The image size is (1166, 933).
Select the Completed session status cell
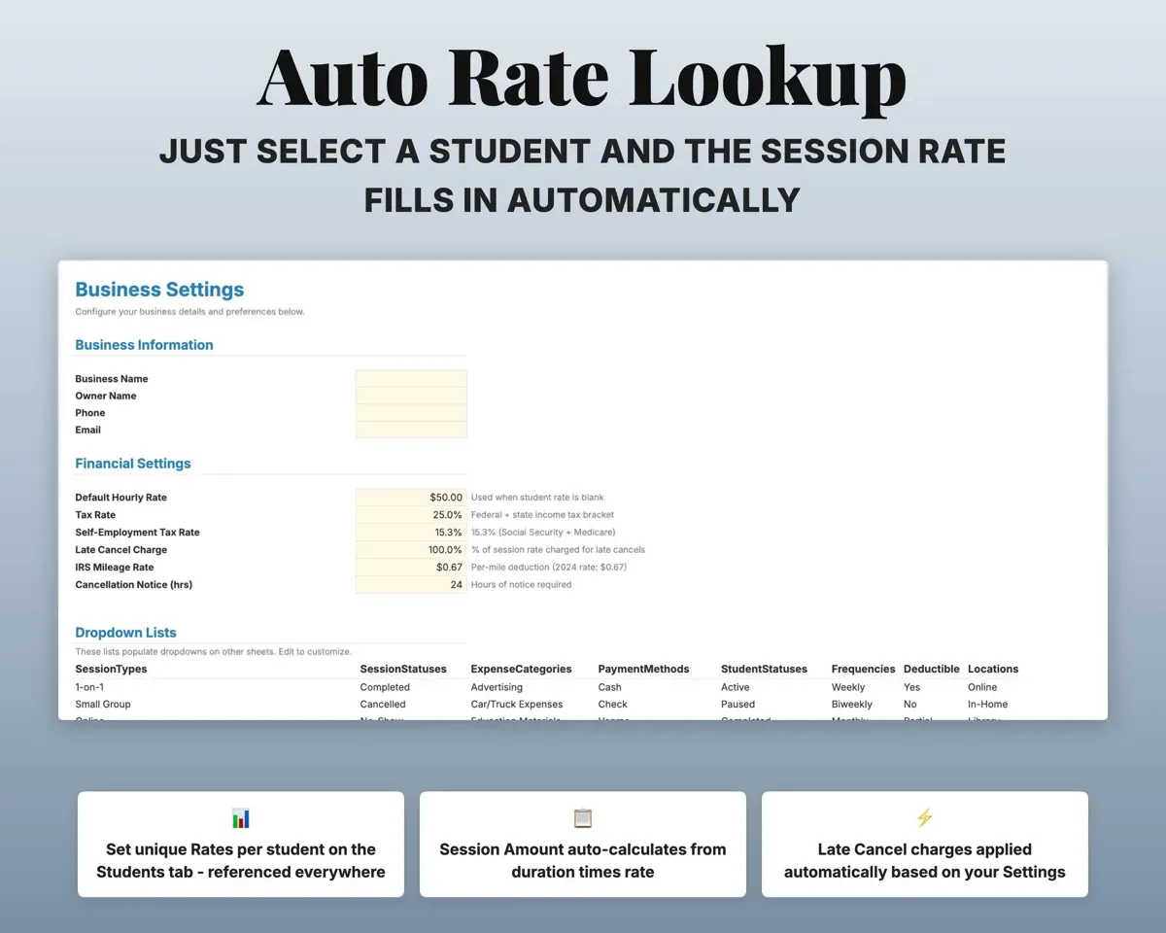pyautogui.click(x=385, y=687)
